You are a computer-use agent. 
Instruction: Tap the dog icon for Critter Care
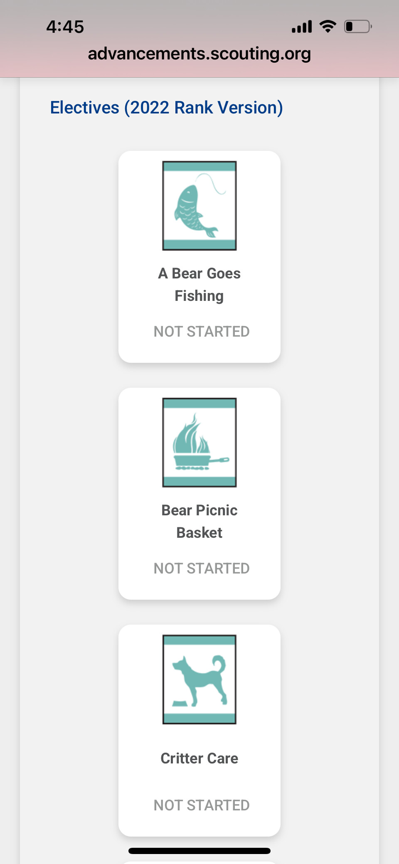coord(199,679)
